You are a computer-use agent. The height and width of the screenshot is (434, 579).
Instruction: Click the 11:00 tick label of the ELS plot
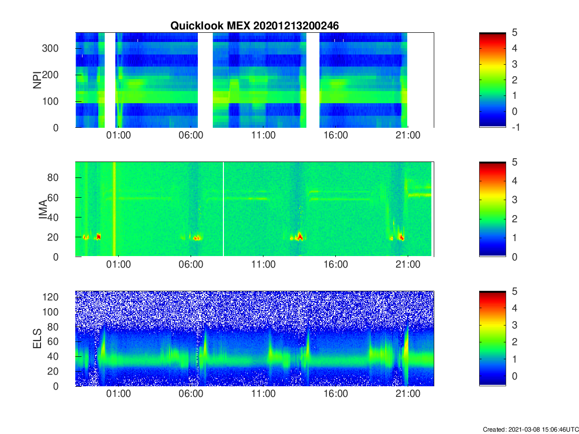click(263, 394)
